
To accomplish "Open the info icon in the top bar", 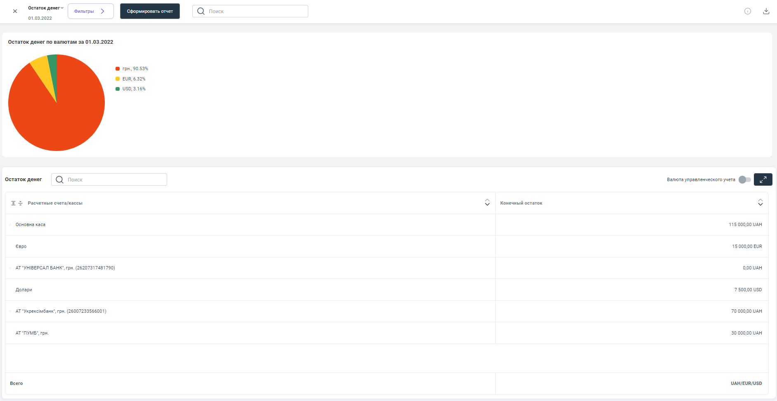I will point(747,11).
